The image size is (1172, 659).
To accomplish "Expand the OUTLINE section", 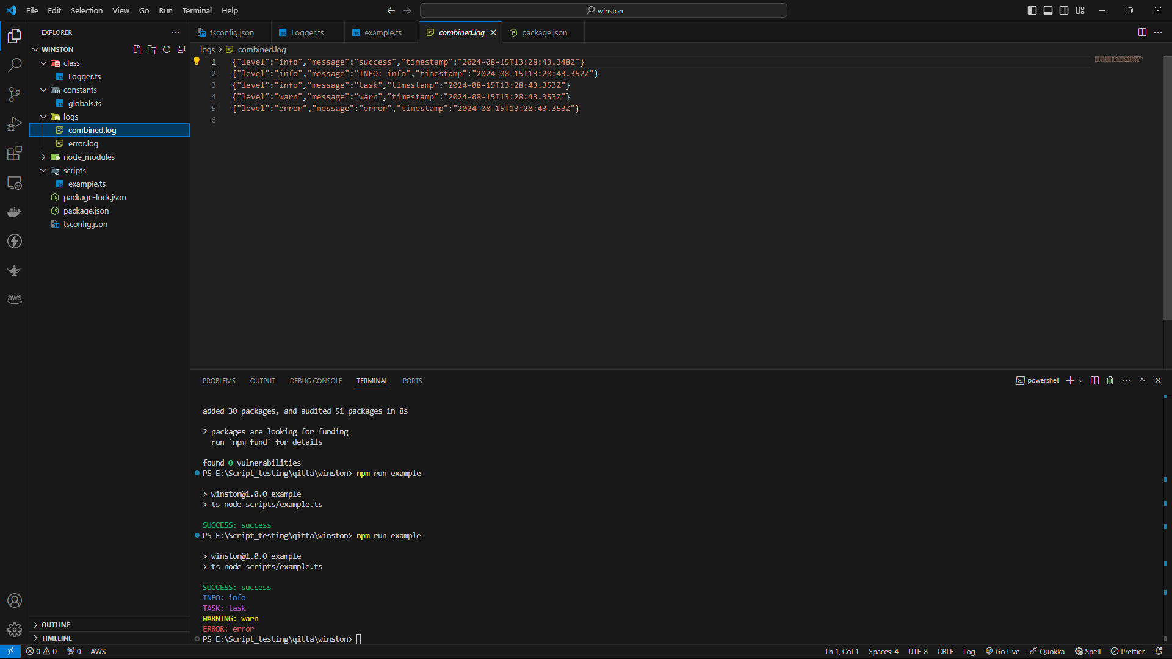I will tap(55, 625).
